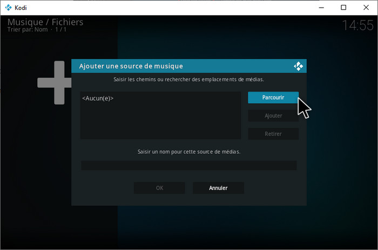
Task: Cancel the dialog with Annuler
Action: [x=218, y=188]
